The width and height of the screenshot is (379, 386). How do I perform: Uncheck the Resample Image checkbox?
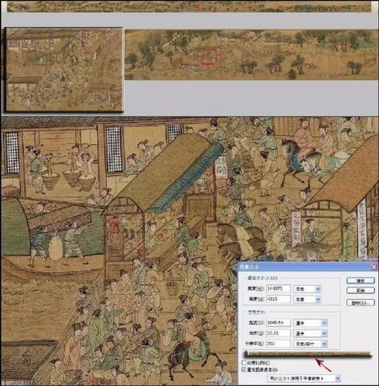click(244, 370)
